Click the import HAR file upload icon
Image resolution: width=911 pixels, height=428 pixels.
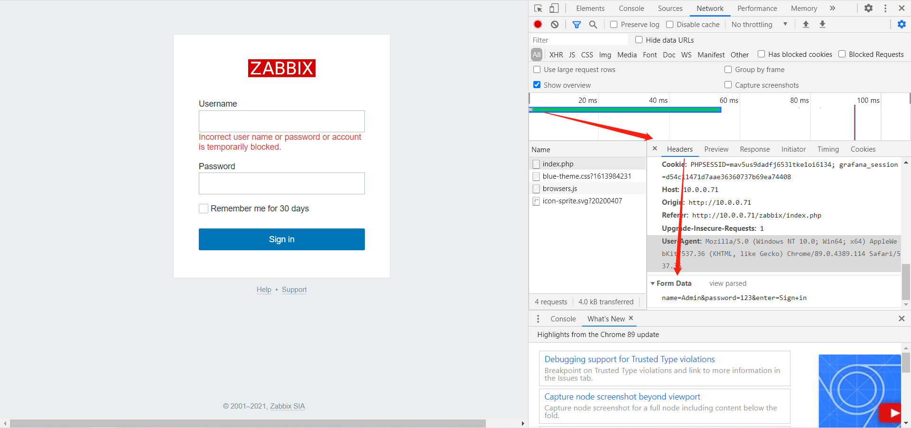(806, 25)
